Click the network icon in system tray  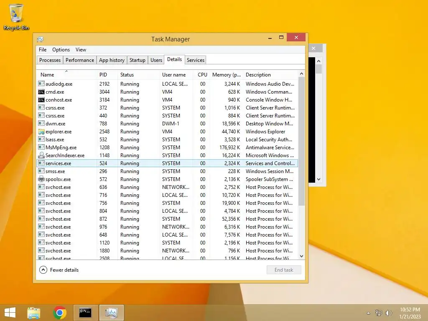[379, 313]
